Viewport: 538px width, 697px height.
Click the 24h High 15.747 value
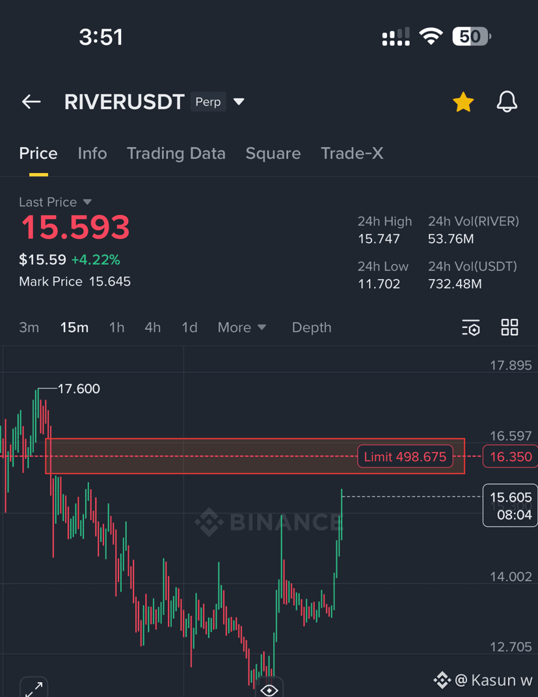pos(379,239)
